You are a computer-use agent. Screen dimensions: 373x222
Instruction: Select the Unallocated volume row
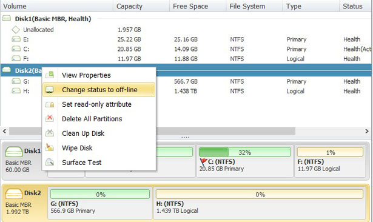(x=186, y=30)
